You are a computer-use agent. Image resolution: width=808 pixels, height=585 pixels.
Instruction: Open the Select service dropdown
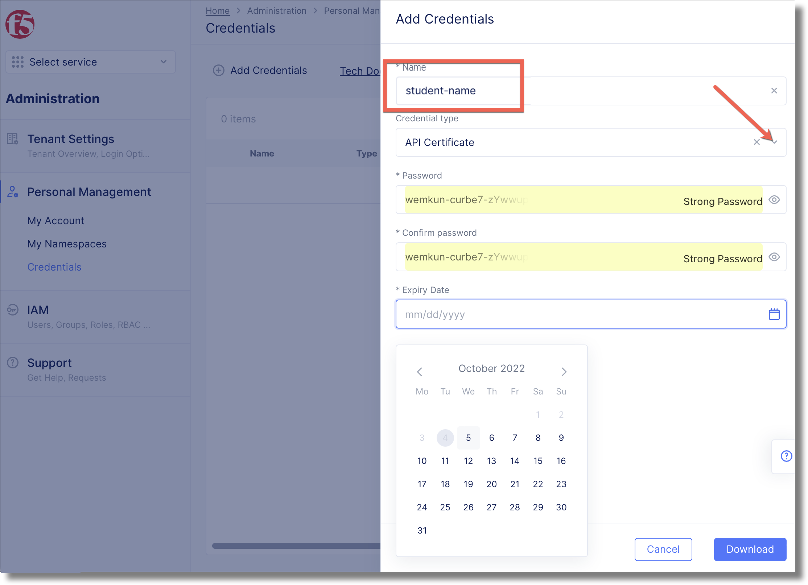[x=91, y=62]
